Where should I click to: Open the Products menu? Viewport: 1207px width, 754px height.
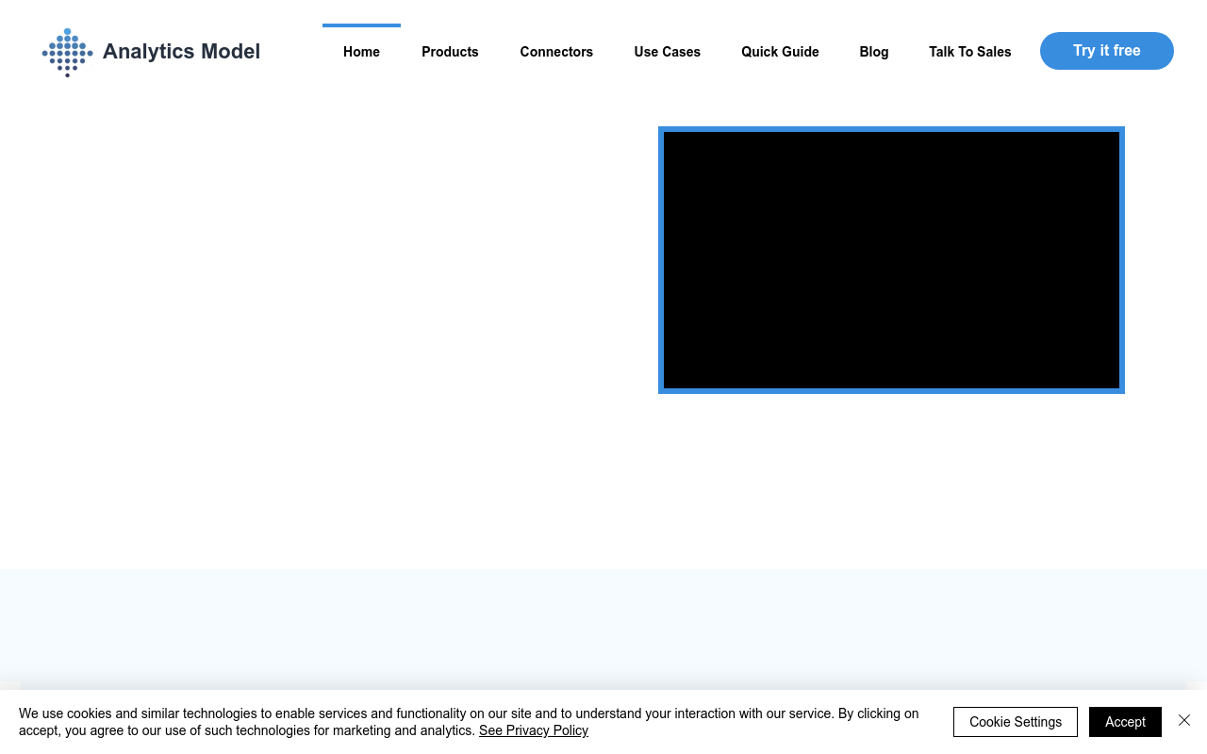pyautogui.click(x=450, y=52)
